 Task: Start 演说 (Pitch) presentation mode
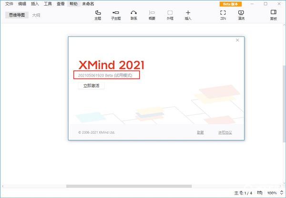tap(241, 15)
